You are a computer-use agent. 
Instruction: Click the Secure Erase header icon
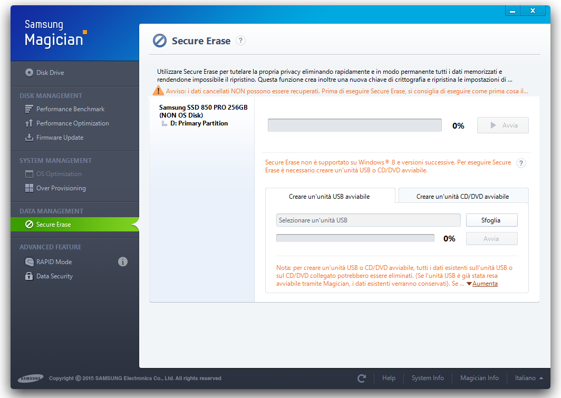[160, 41]
